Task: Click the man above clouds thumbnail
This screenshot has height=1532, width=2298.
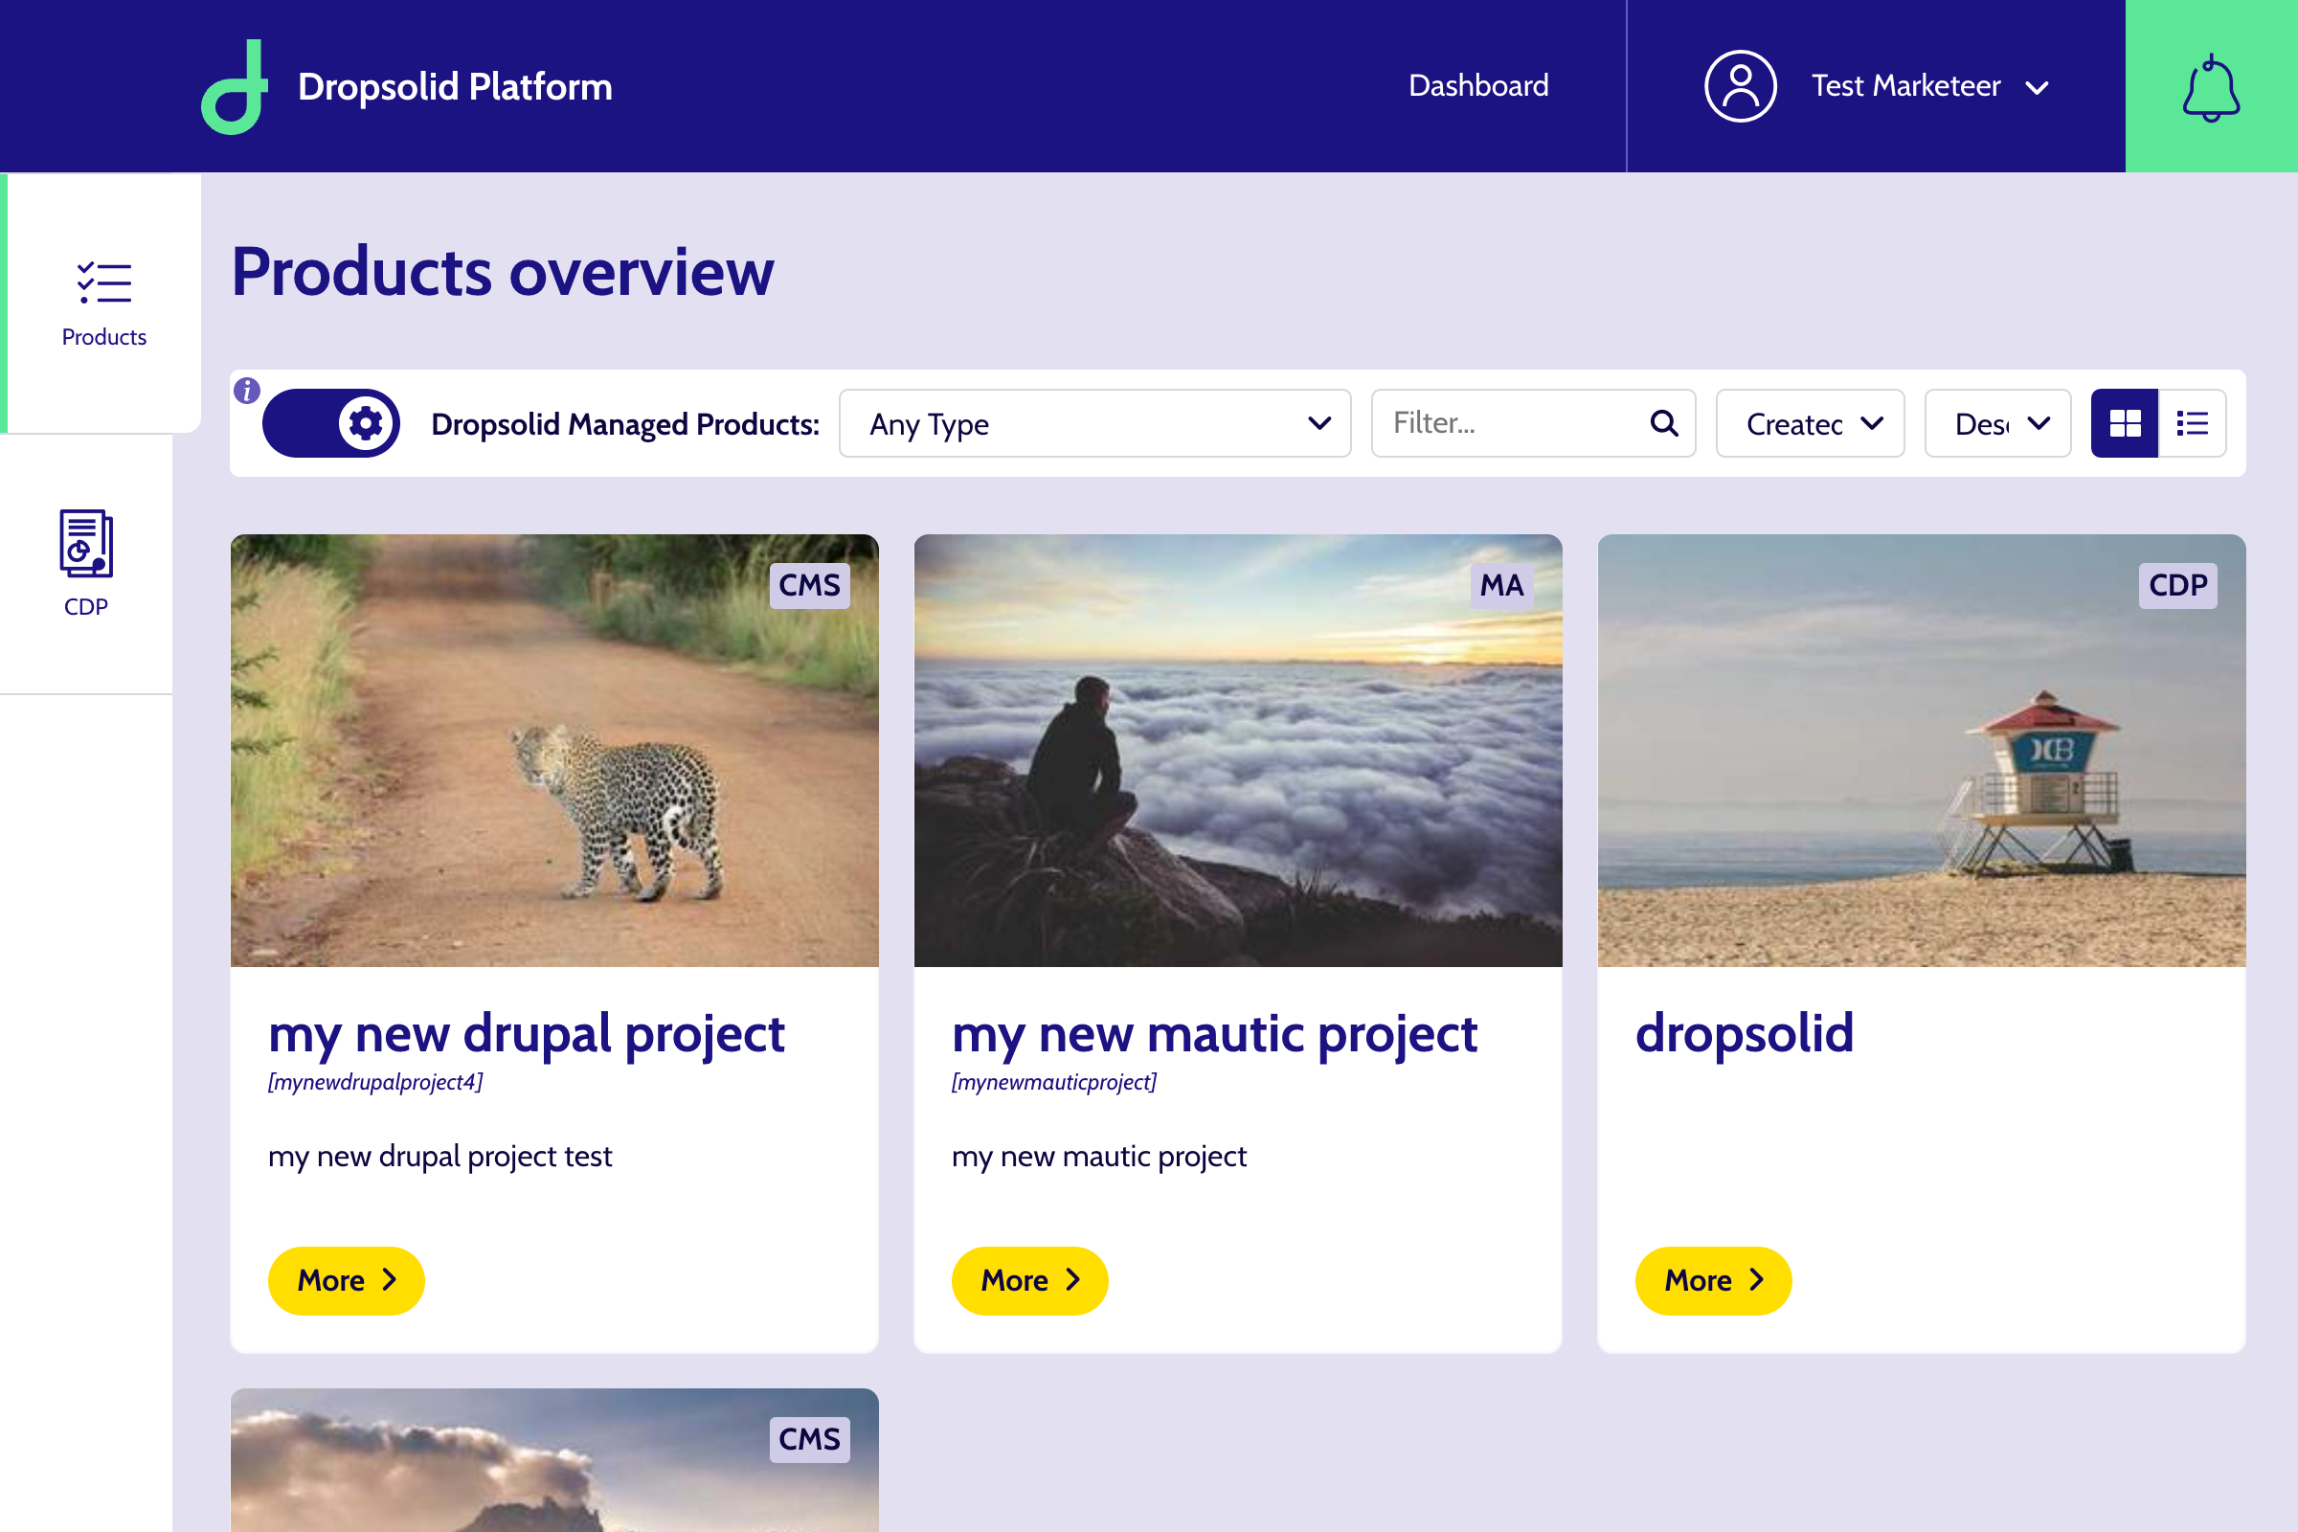Action: 1238,751
